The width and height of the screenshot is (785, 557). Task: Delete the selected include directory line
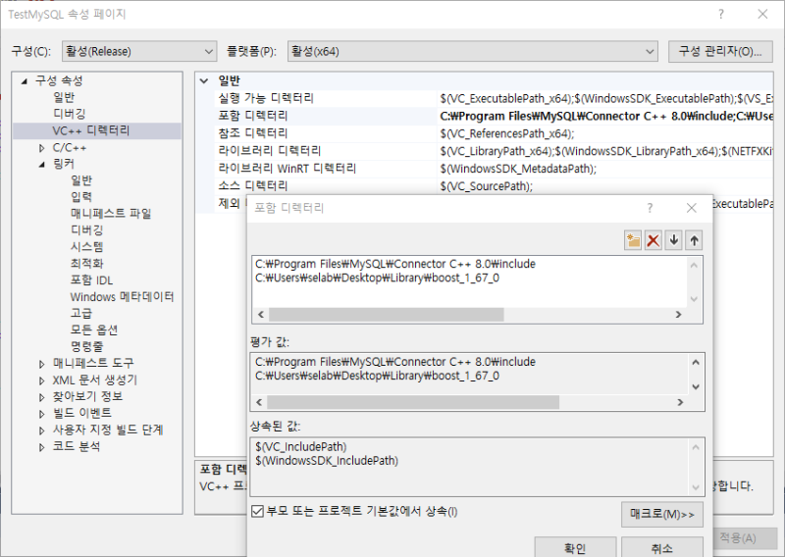click(x=653, y=240)
